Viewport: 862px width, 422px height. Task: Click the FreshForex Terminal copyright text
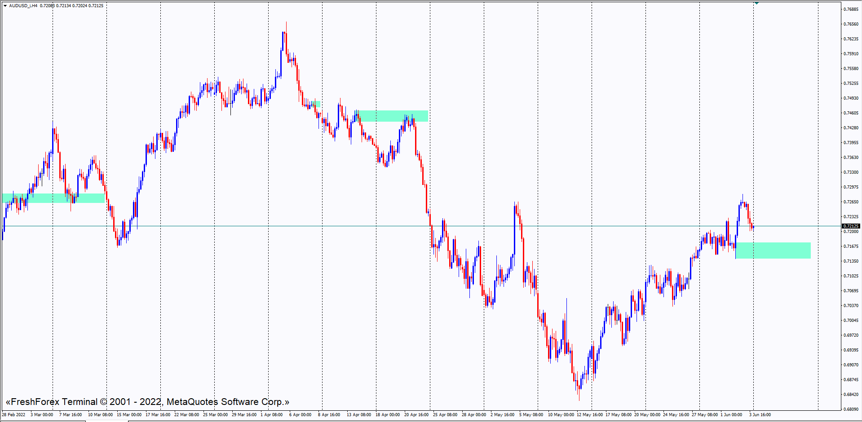147,402
